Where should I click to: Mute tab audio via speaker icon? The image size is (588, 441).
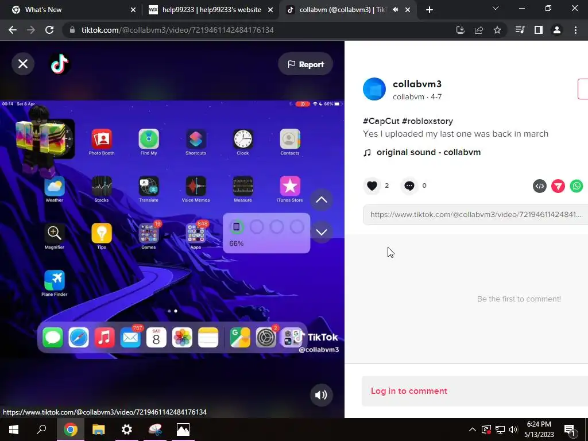point(395,10)
